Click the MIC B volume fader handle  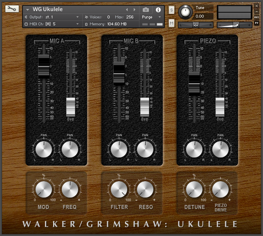119,74
